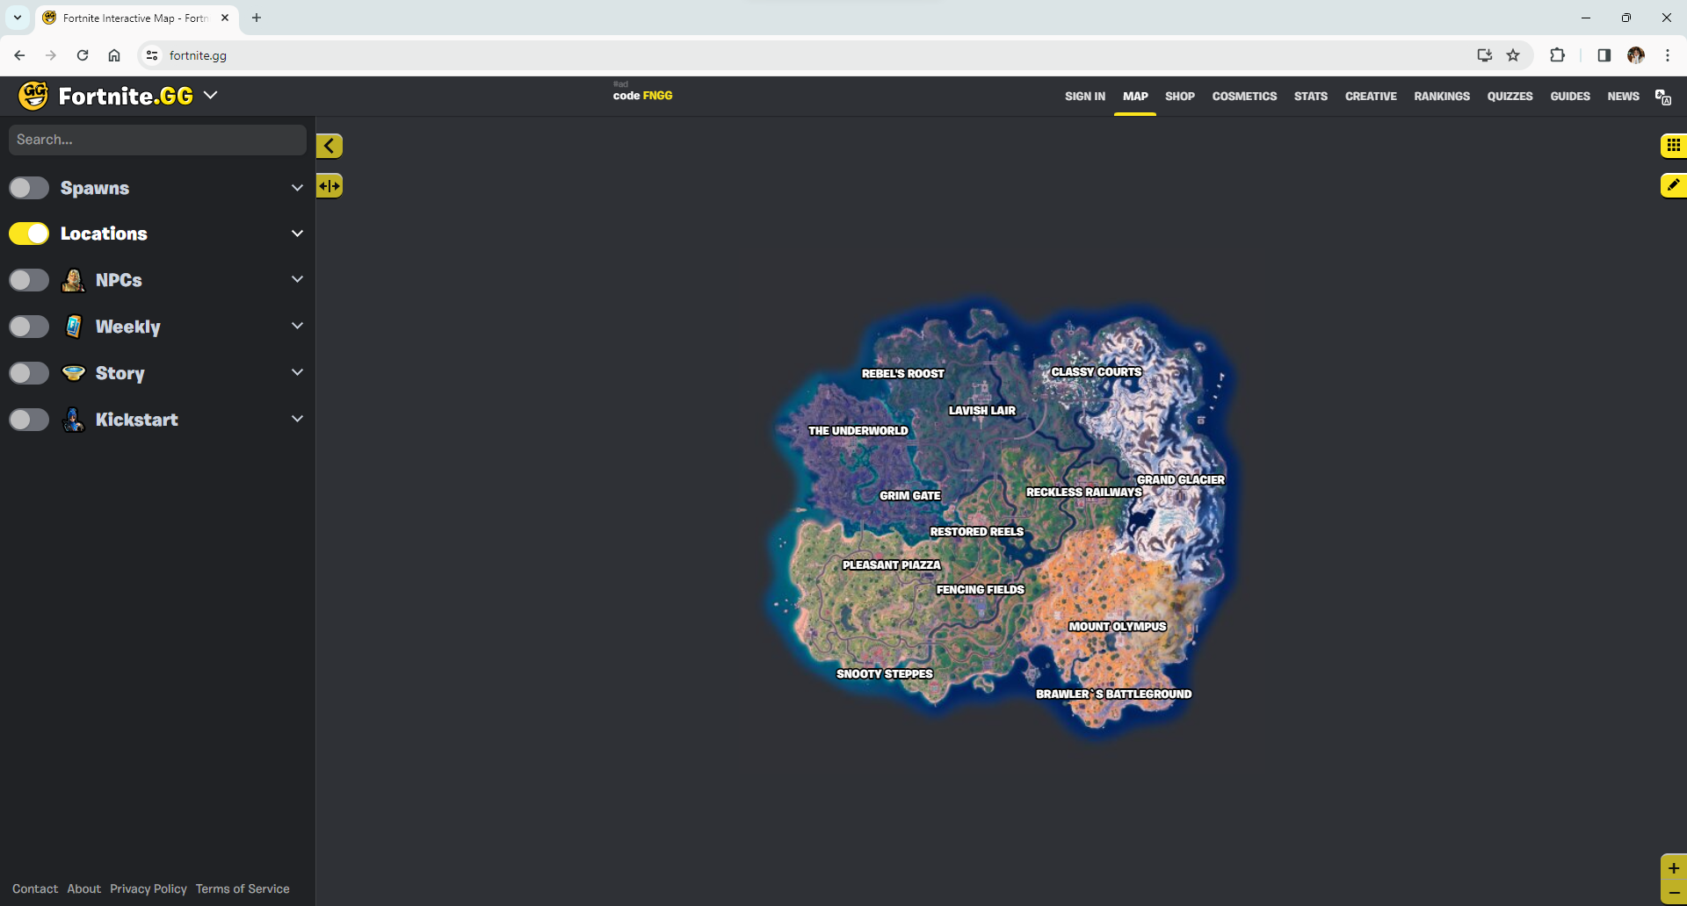Click the Pleasant Piazza map label
Image resolution: width=1687 pixels, height=906 pixels.
(892, 564)
